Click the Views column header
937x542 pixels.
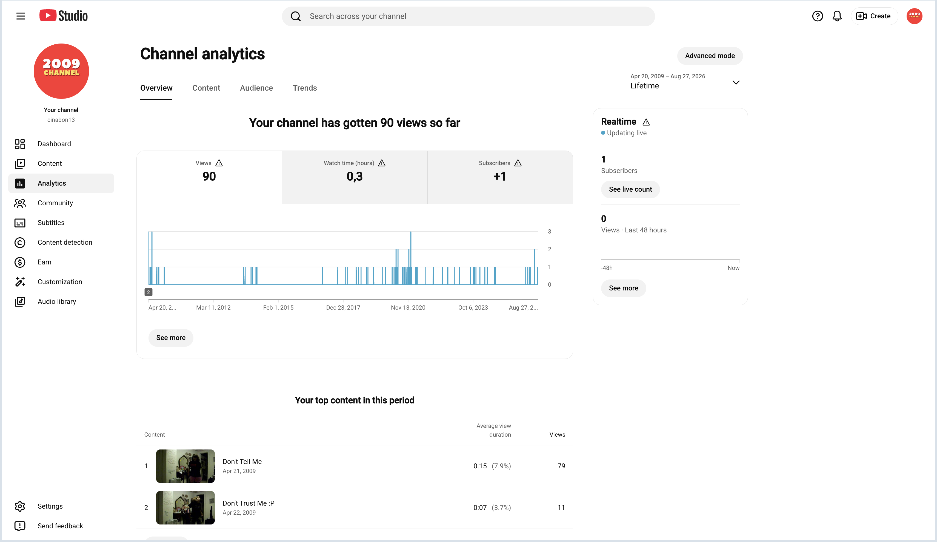pyautogui.click(x=557, y=434)
